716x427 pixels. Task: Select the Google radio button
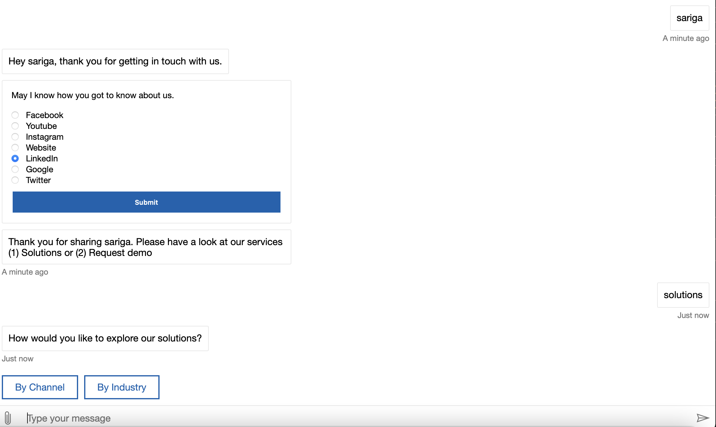tap(15, 169)
